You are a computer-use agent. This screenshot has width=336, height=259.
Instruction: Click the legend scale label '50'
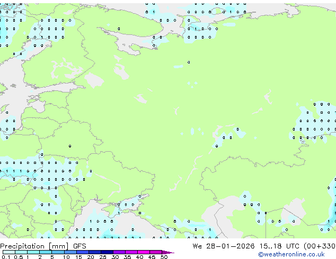point(164,257)
